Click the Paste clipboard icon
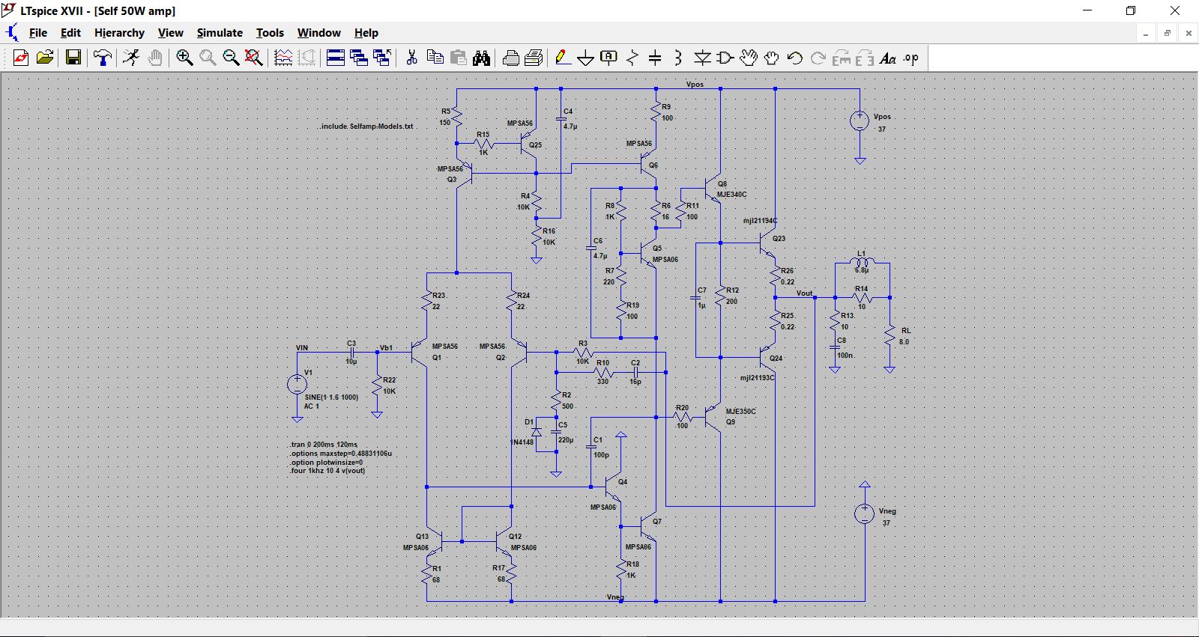 coord(458,58)
